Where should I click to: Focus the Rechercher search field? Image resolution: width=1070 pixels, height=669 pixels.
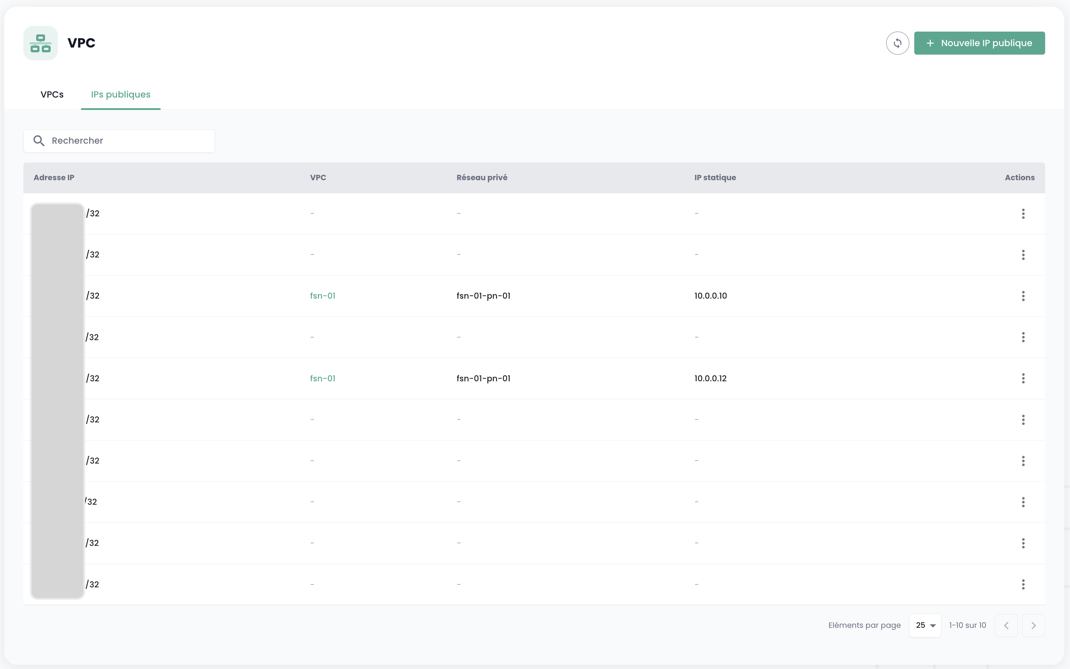tap(128, 141)
